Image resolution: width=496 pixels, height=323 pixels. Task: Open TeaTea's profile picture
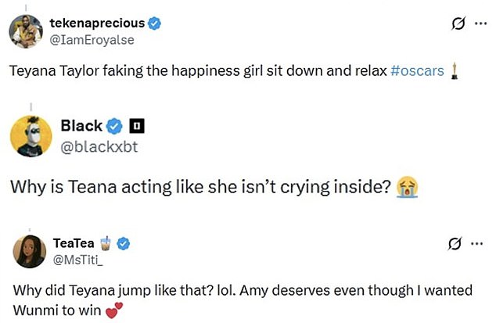[x=31, y=250]
